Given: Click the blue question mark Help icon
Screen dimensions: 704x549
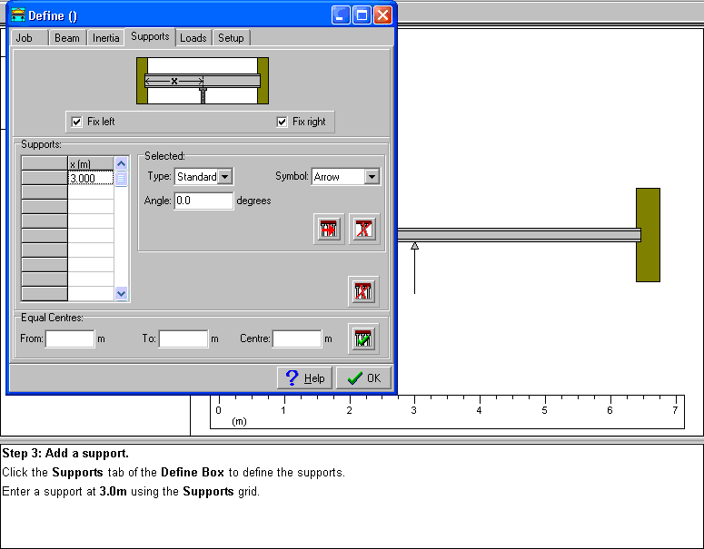Looking at the screenshot, I should [292, 378].
